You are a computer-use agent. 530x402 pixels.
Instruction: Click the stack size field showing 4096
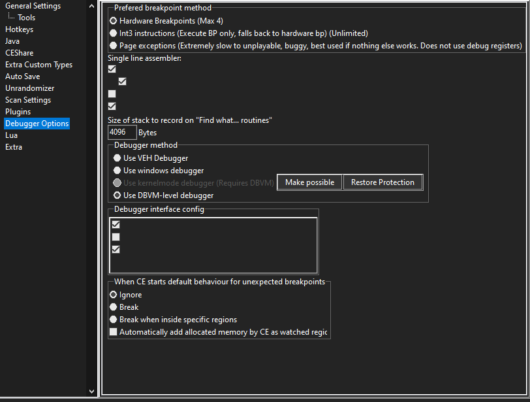[x=122, y=132]
